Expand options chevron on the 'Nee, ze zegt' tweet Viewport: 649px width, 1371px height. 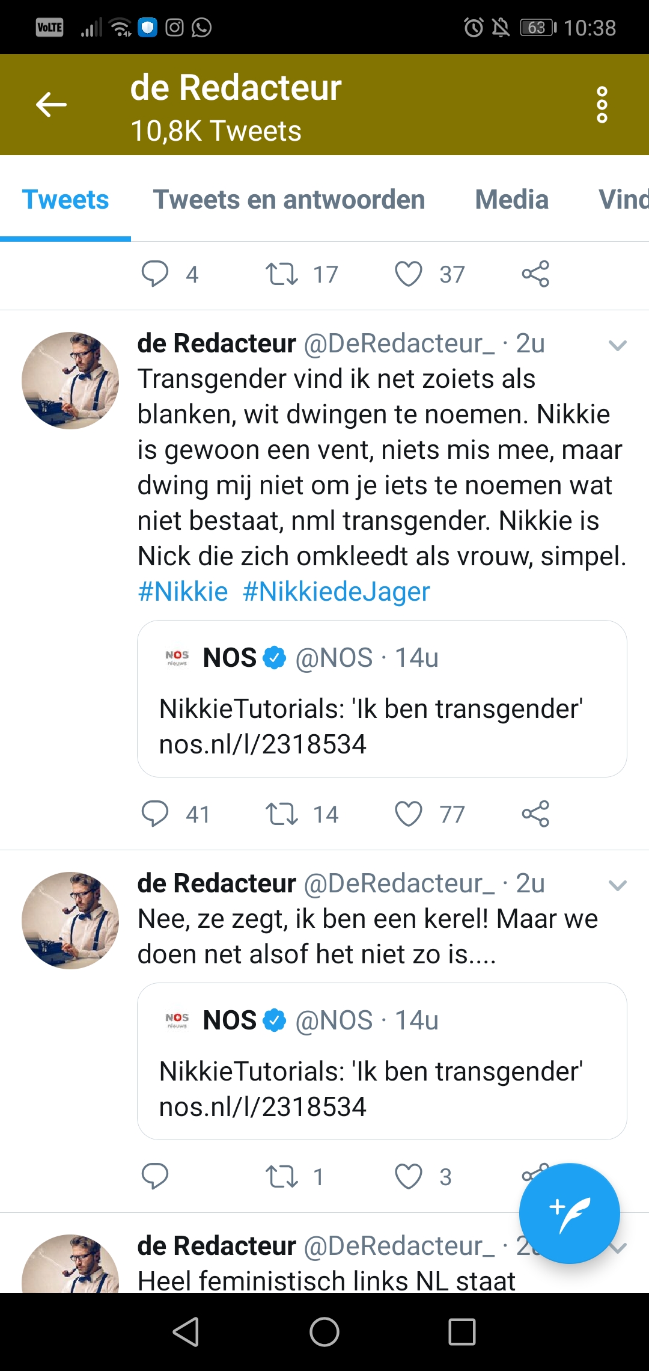point(617,885)
